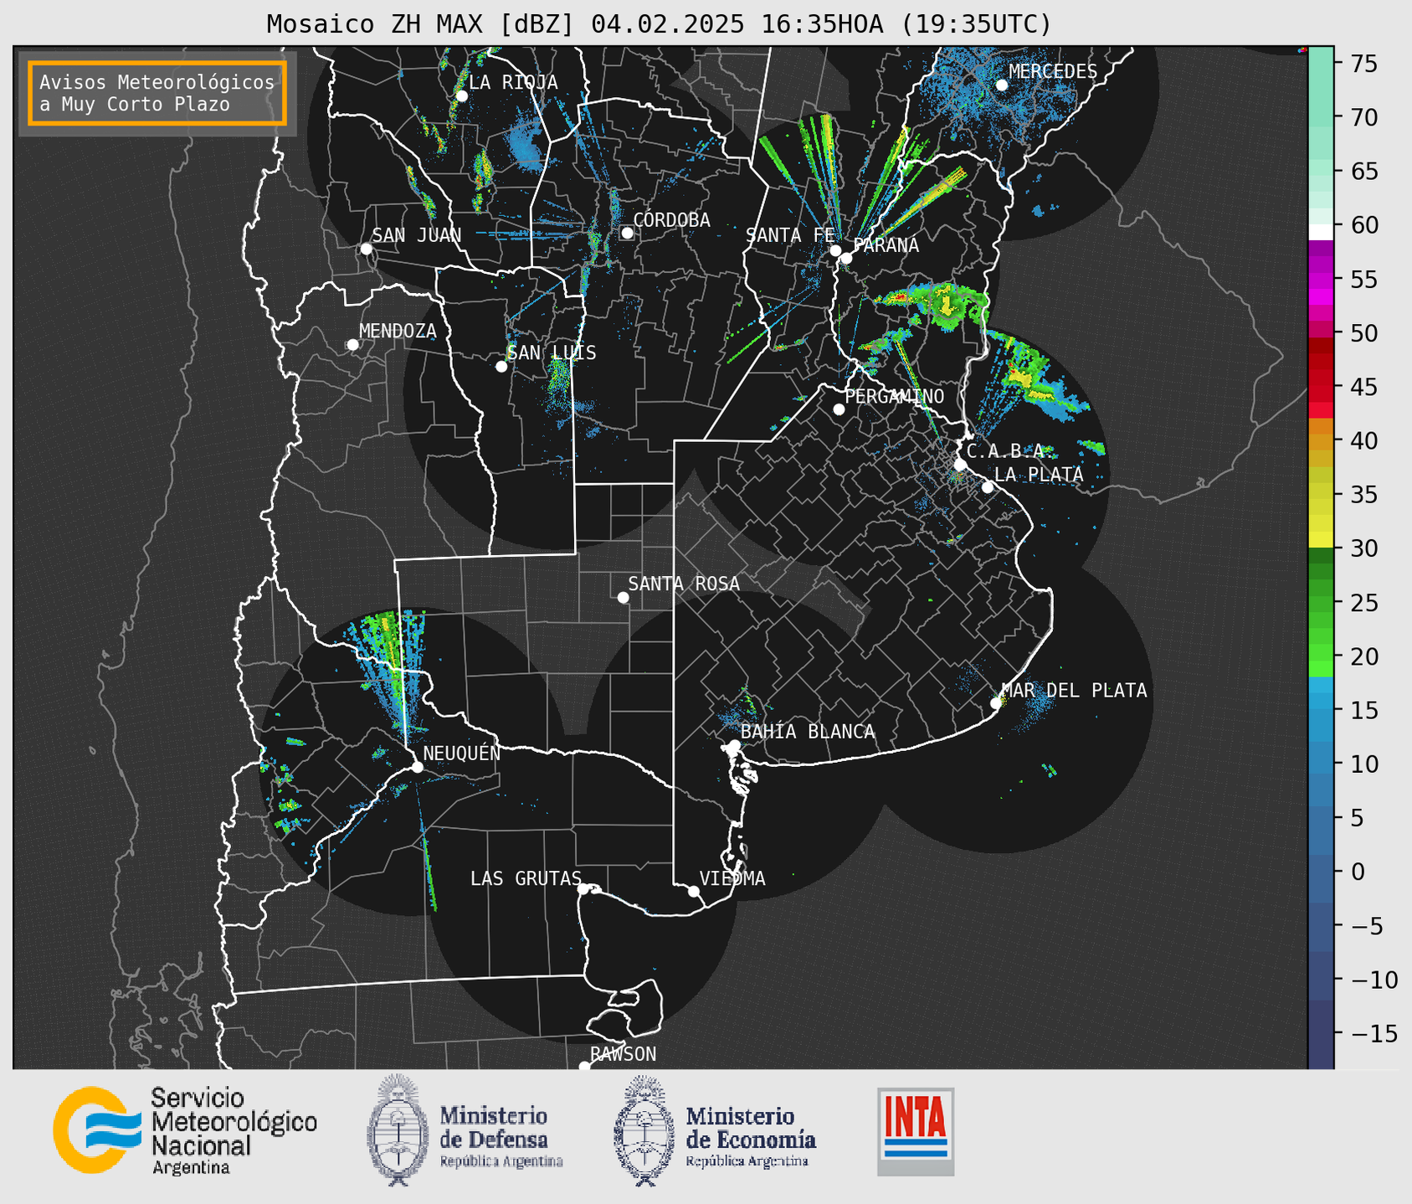This screenshot has height=1204, width=1412.
Task: Click the NEUQUÉN city label
Action: (x=462, y=753)
